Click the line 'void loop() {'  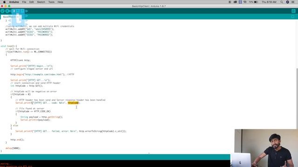click(8, 46)
